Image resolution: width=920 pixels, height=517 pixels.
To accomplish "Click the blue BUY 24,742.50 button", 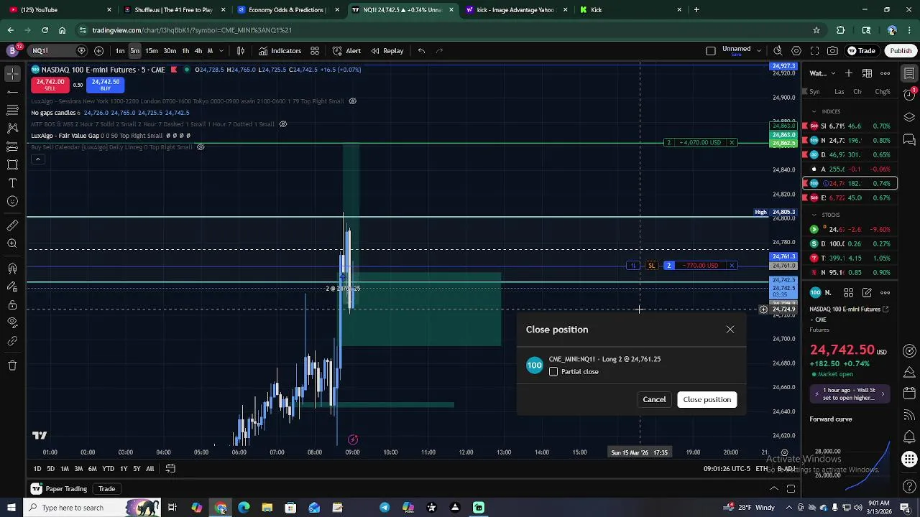I will [105, 84].
